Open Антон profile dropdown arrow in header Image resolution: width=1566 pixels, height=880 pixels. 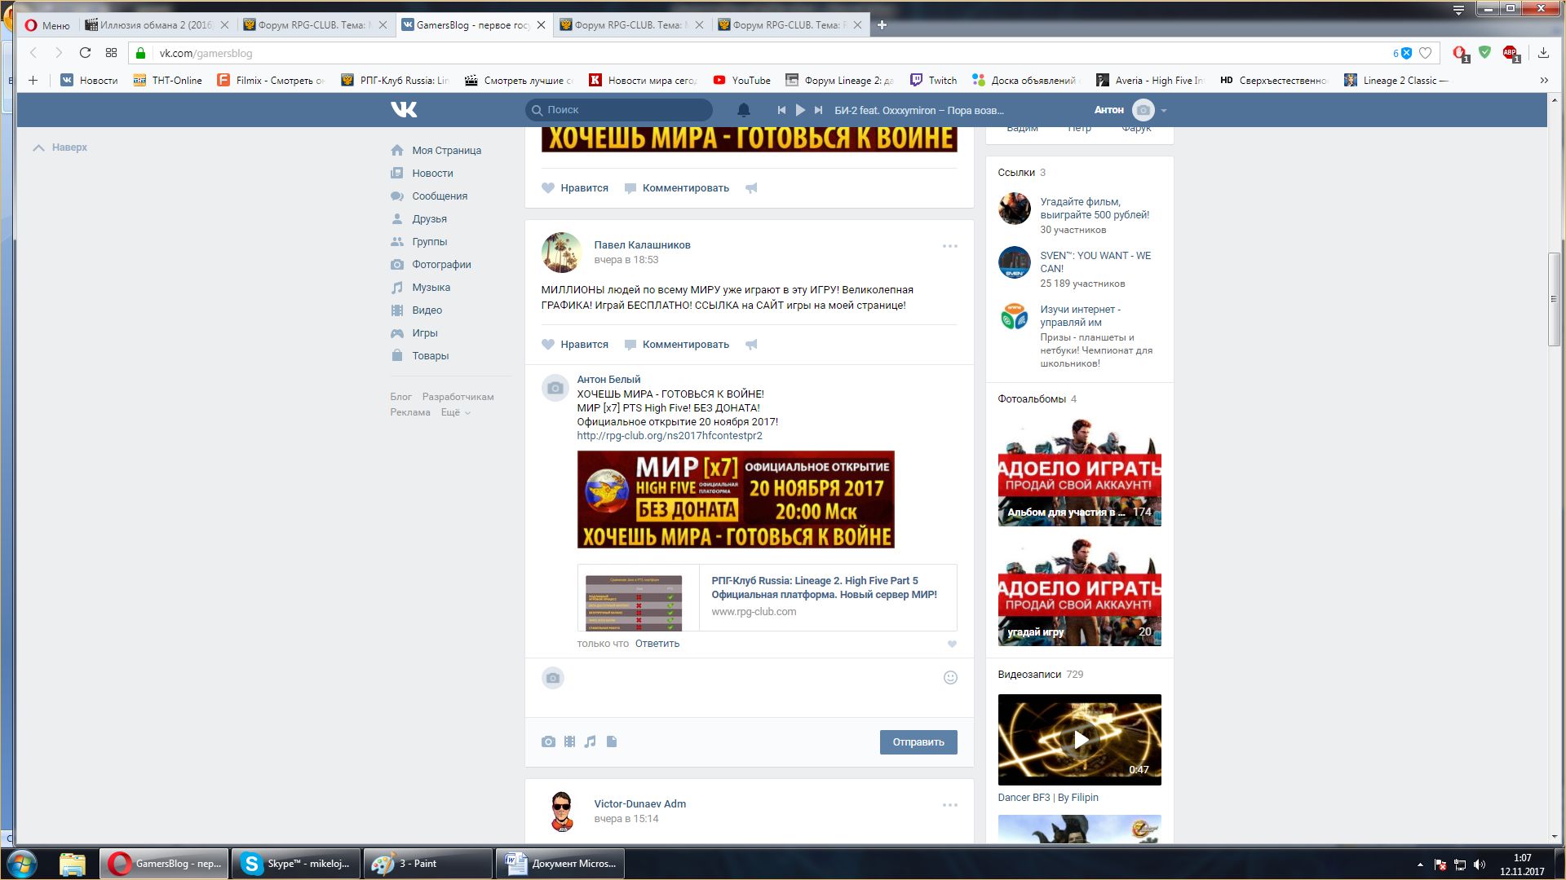pyautogui.click(x=1164, y=110)
